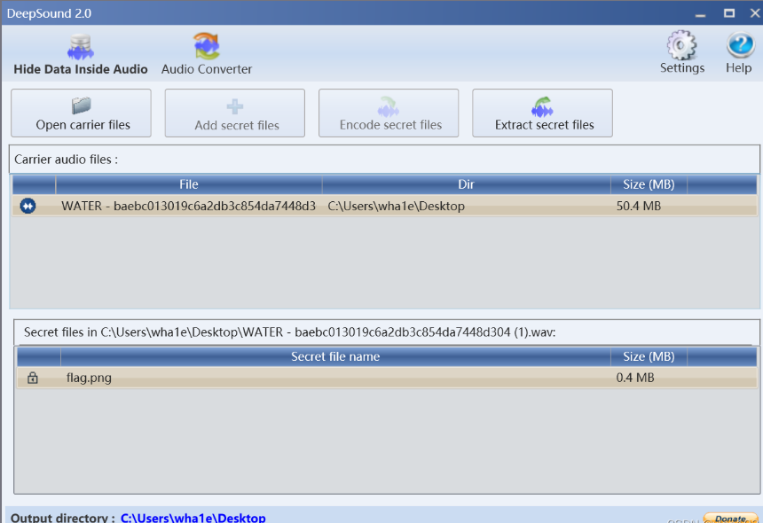Sort carrier files by Size (MB) column
Viewport: 763px width, 523px height.
649,184
